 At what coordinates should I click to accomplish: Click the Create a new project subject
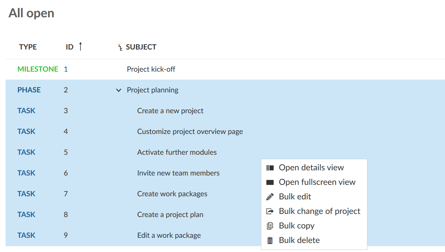coord(170,111)
